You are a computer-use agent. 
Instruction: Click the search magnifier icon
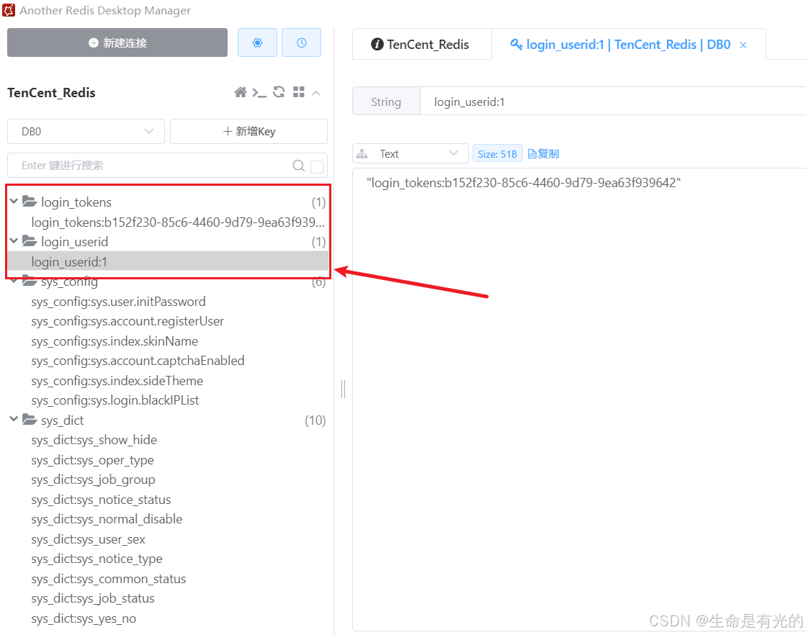(299, 166)
